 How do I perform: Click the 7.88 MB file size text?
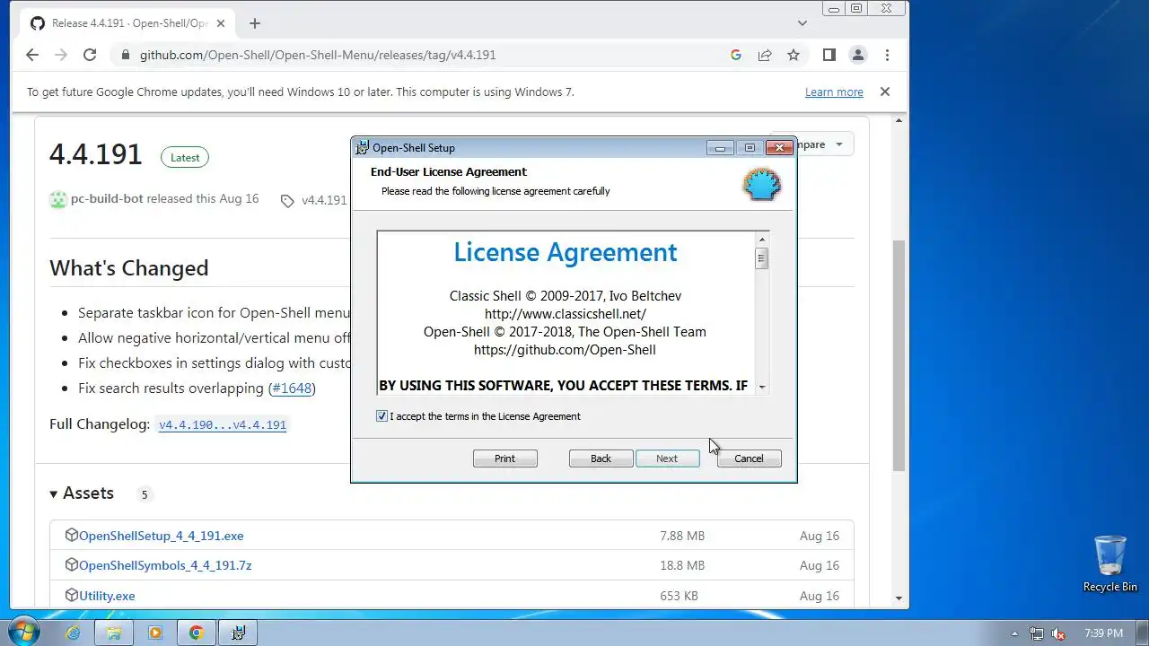click(682, 536)
